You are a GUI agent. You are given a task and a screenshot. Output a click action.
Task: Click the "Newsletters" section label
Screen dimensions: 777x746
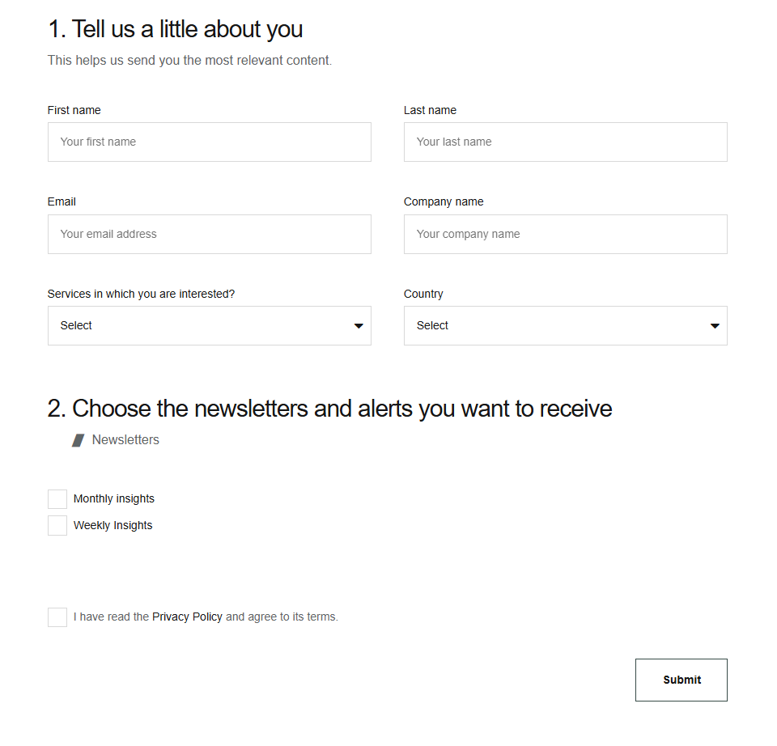[x=125, y=440]
